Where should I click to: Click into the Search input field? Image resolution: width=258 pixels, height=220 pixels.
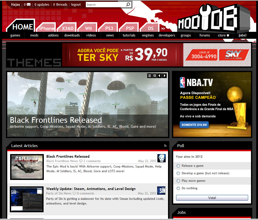[x=106, y=5]
